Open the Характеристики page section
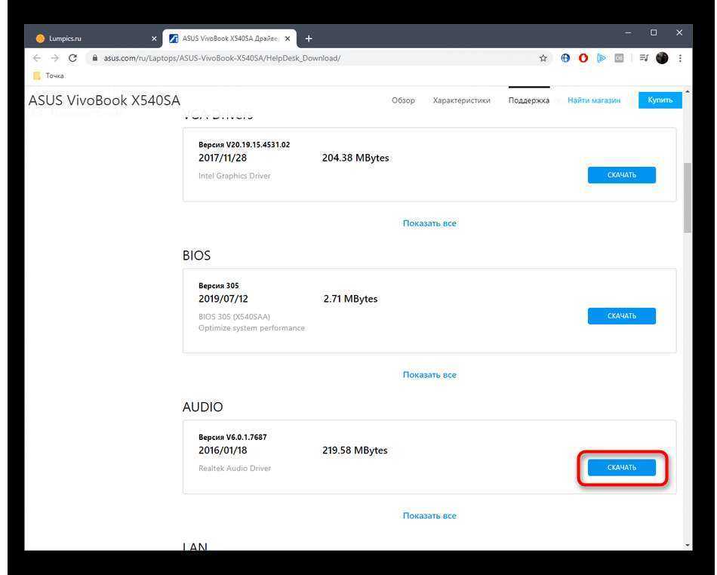Image resolution: width=717 pixels, height=575 pixels. pyautogui.click(x=461, y=100)
